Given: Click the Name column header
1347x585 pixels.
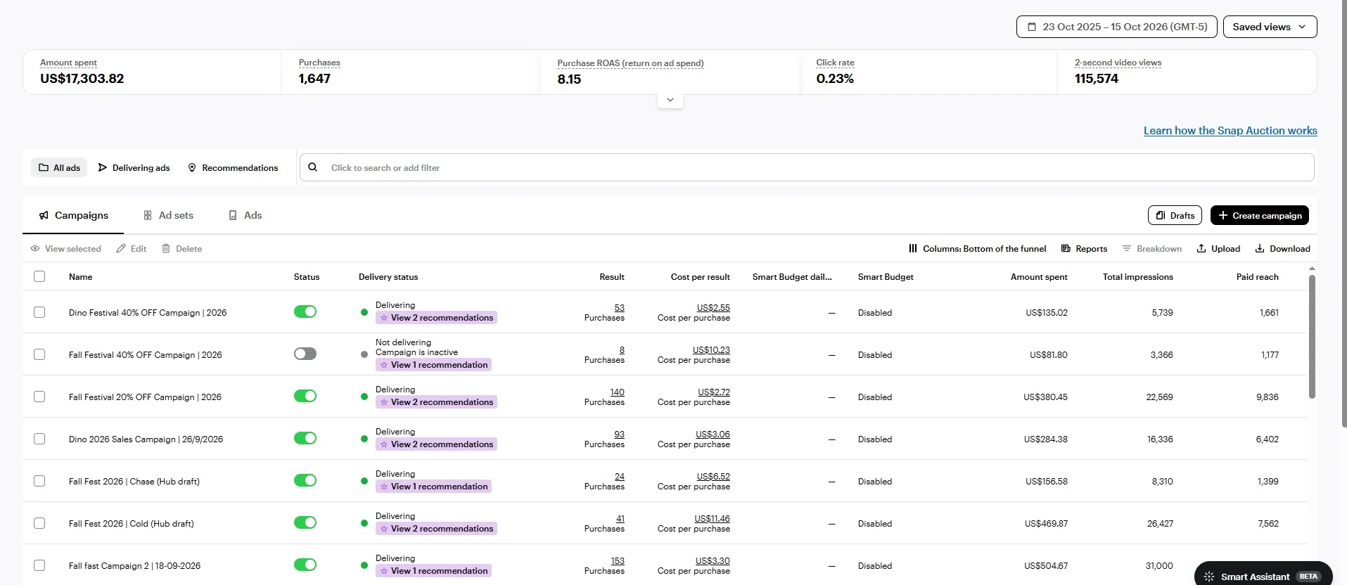Looking at the screenshot, I should [81, 277].
